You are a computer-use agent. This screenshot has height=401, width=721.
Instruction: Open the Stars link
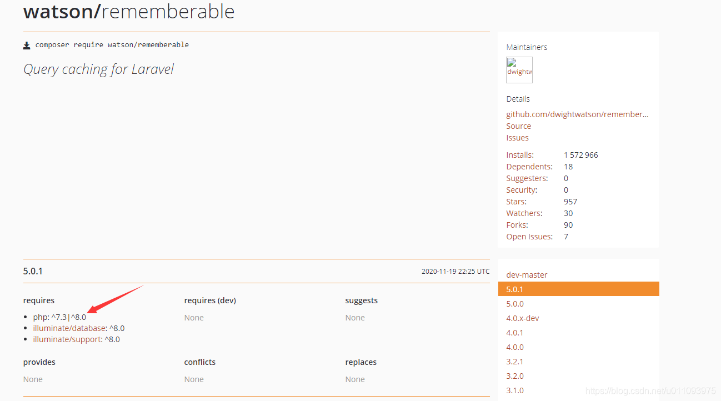[x=517, y=202]
